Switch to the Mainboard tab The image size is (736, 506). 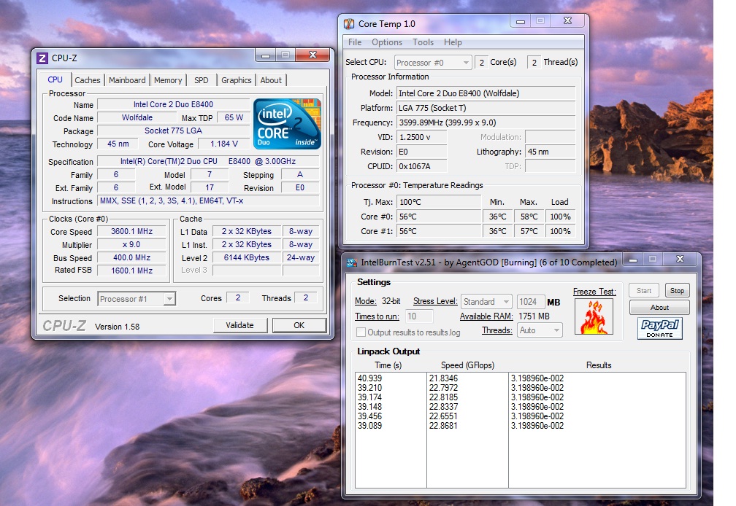pos(127,80)
